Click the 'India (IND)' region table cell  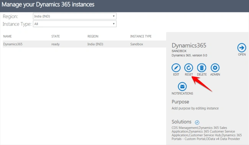click(x=95, y=44)
